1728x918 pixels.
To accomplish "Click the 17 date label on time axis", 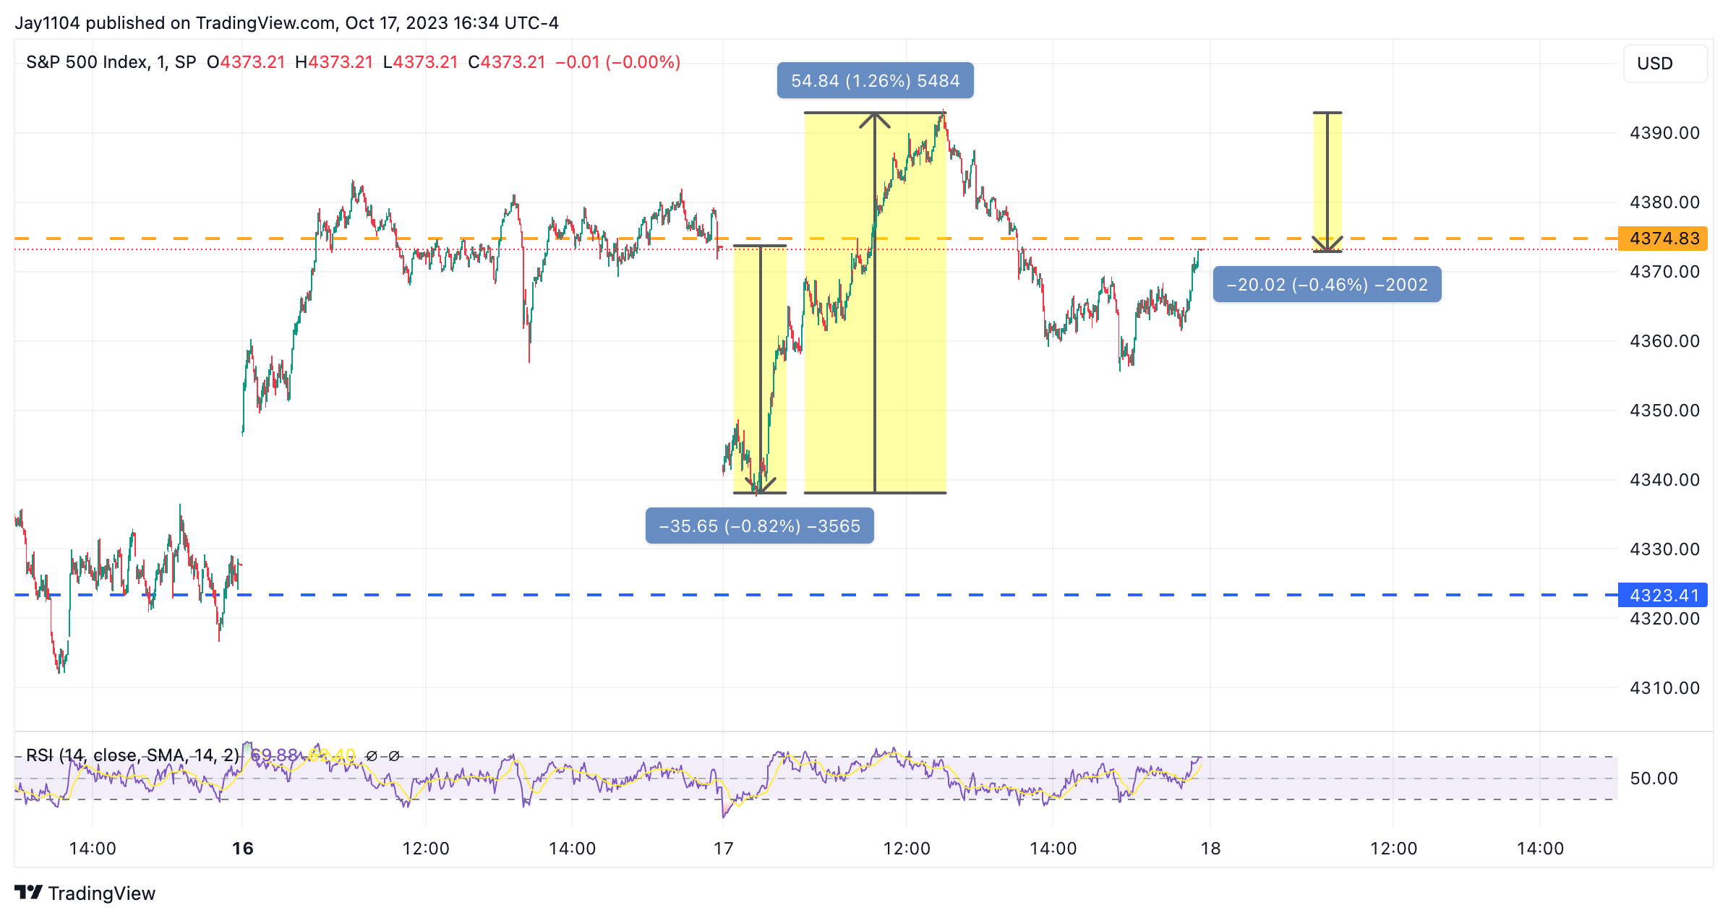I will click(x=724, y=849).
